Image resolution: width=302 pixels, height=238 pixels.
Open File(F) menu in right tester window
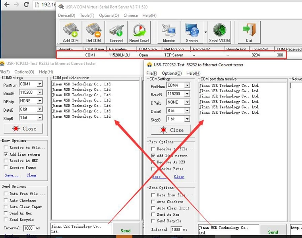151,73
